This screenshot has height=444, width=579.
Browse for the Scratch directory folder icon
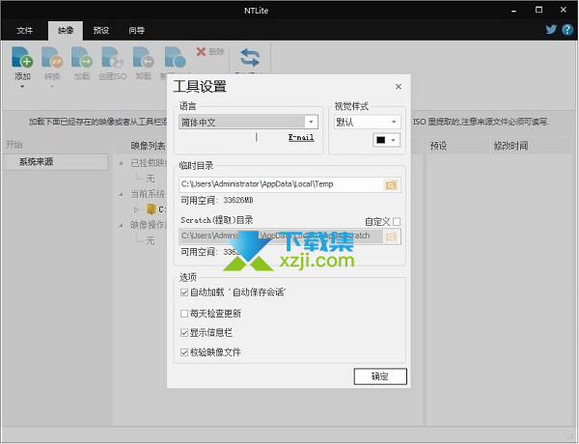click(391, 236)
